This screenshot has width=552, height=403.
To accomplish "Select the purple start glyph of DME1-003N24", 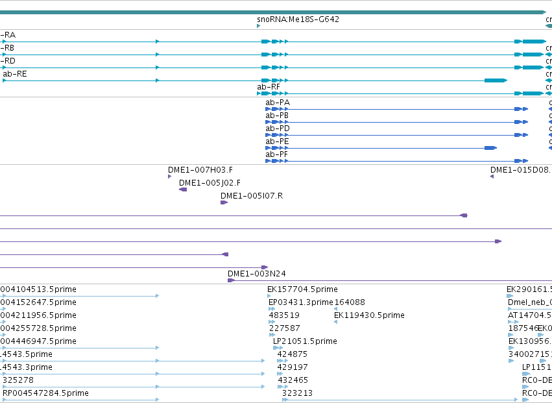I will point(231,280).
